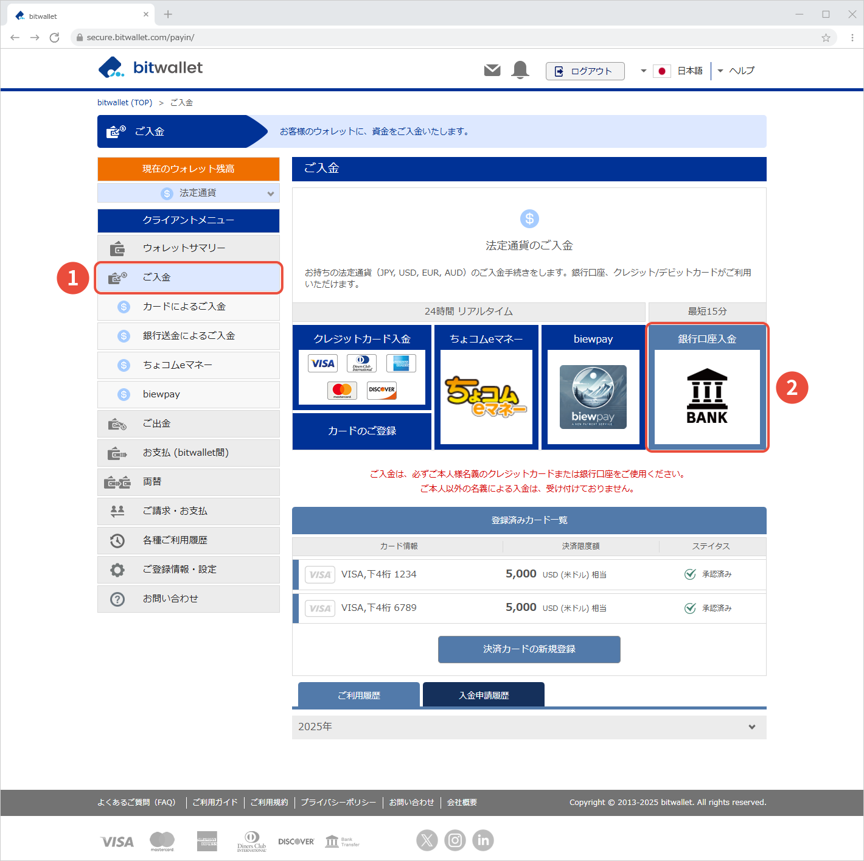Click the browser address bar
This screenshot has height=861, width=864.
click(453, 38)
